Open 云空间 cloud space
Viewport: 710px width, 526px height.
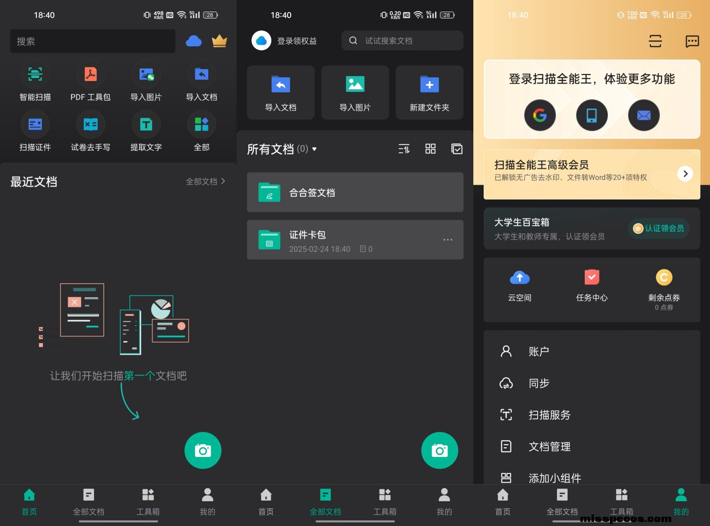tap(520, 286)
